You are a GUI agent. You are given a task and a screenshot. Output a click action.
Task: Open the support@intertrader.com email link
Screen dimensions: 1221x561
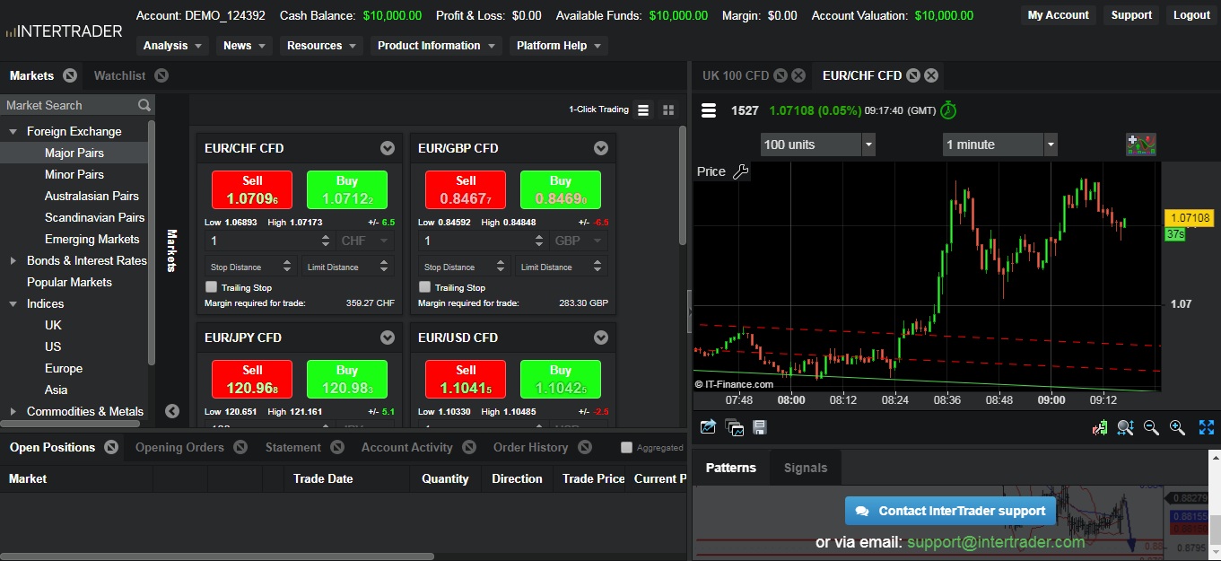click(996, 542)
